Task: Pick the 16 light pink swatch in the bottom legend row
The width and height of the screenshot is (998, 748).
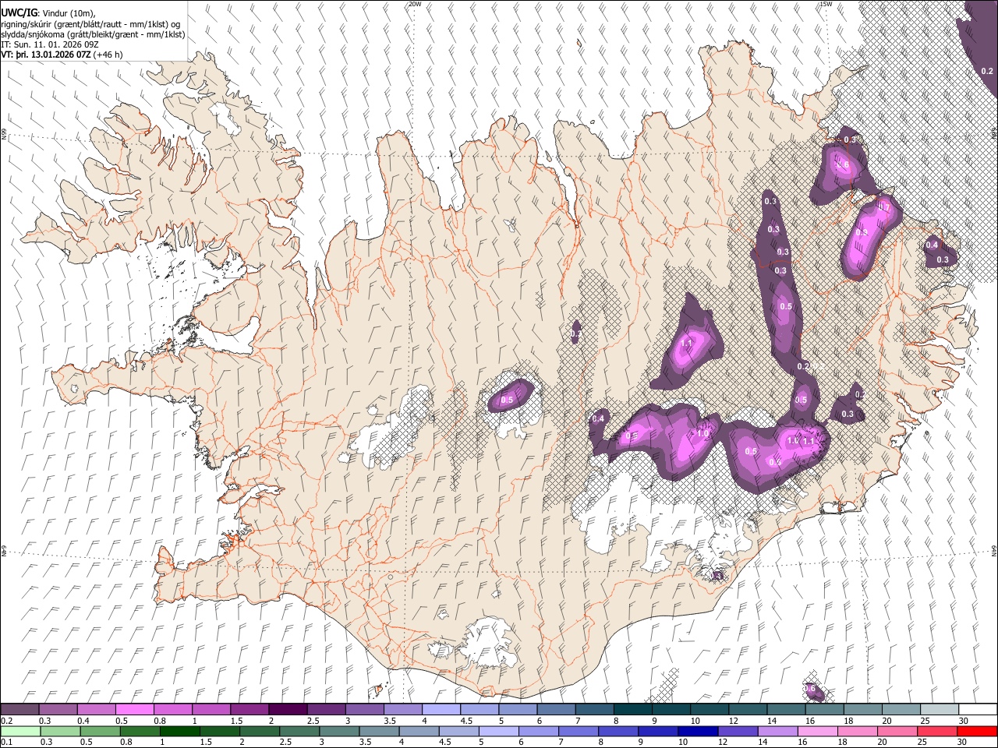Action: click(x=818, y=731)
